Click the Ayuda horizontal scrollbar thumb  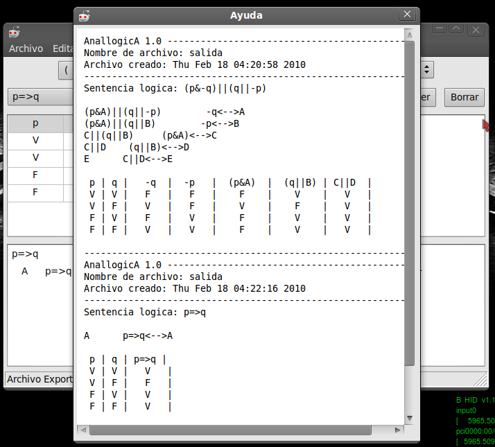[x=230, y=430]
